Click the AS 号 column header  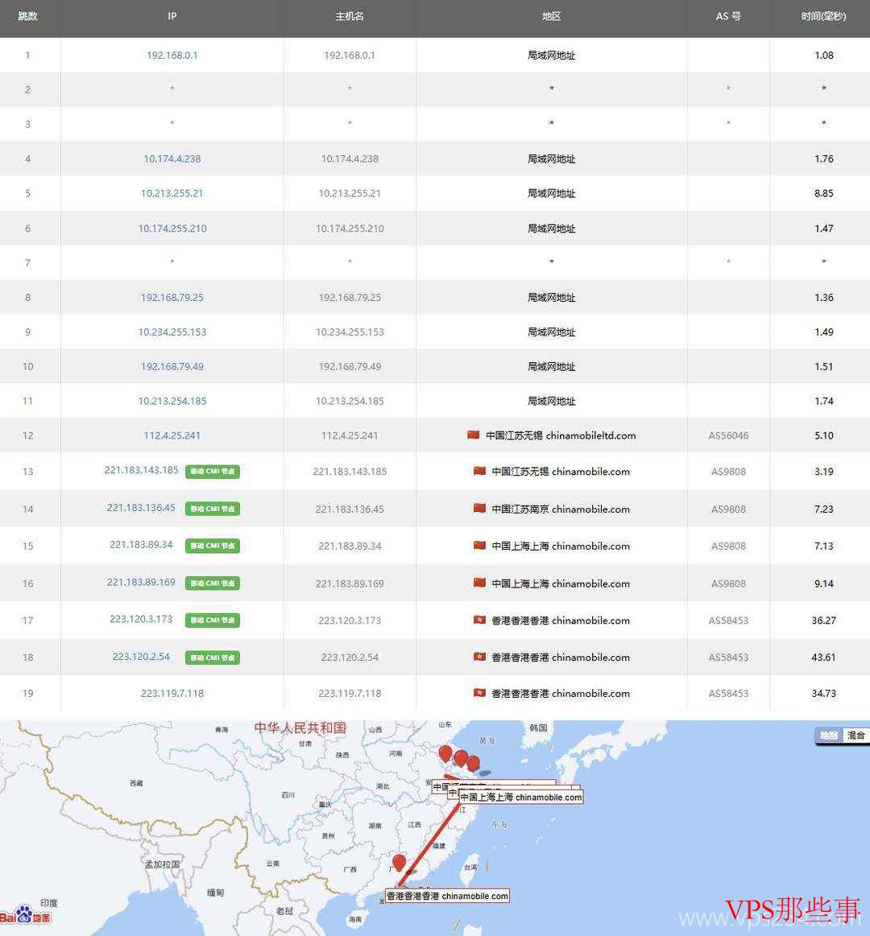[x=728, y=17]
